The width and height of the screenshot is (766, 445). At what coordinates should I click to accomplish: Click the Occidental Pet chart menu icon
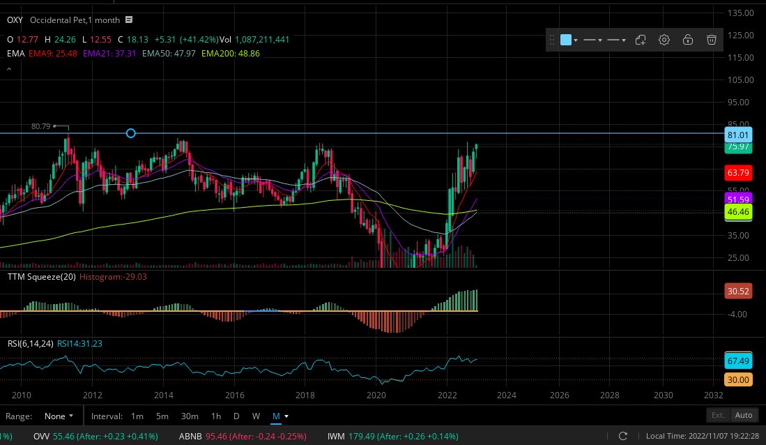point(129,20)
